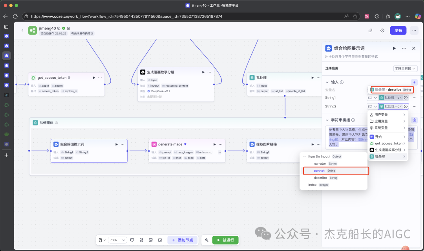This screenshot has height=251, width=424.
Task: Add new sidebar item with plus icon
Action: (x=7, y=155)
